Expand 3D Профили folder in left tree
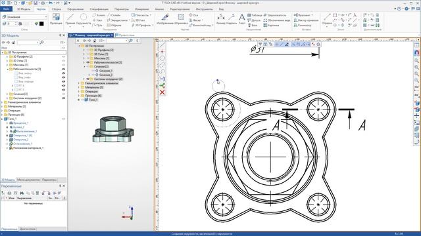The height and width of the screenshot is (236, 421). click(7, 57)
